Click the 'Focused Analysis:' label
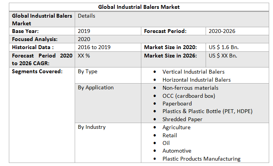 [35, 39]
